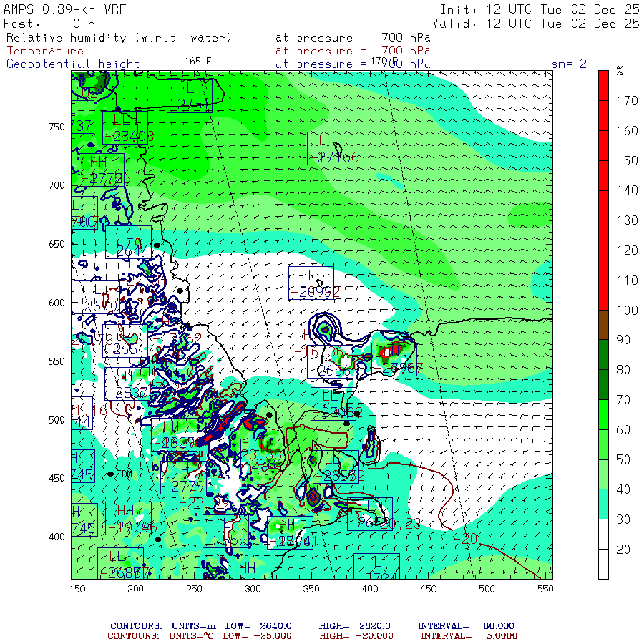
Task: Click the 'INTERVAL= 60.000' contour legend value
Action: click(x=466, y=626)
